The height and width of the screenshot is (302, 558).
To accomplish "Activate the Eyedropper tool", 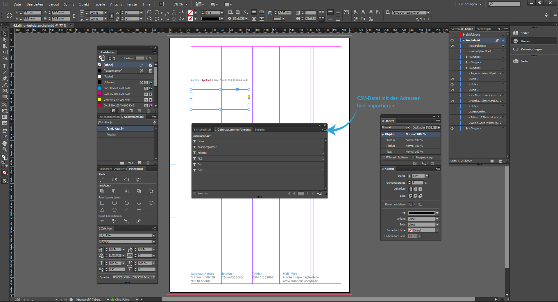I will coord(5,137).
